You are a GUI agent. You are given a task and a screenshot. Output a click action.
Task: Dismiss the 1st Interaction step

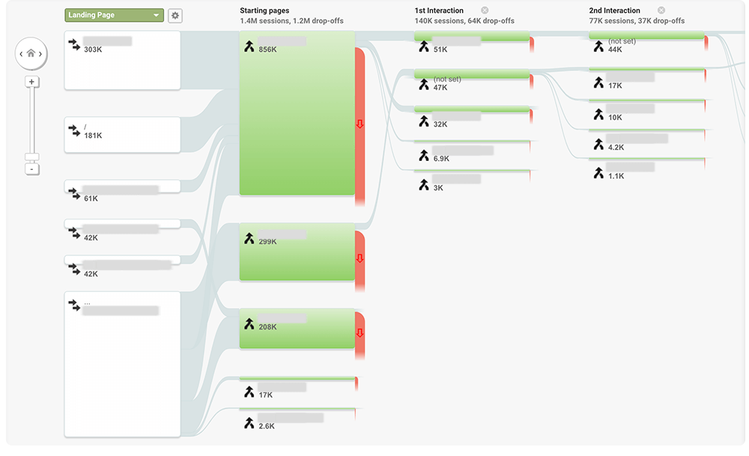485,10
